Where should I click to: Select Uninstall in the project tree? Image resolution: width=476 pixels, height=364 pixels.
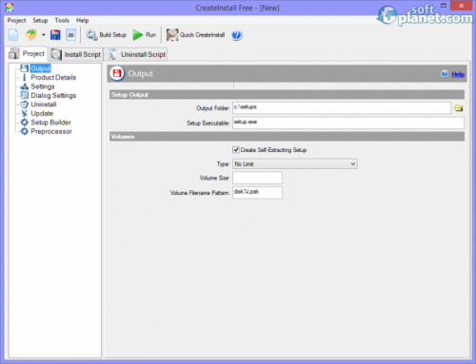[x=44, y=105]
